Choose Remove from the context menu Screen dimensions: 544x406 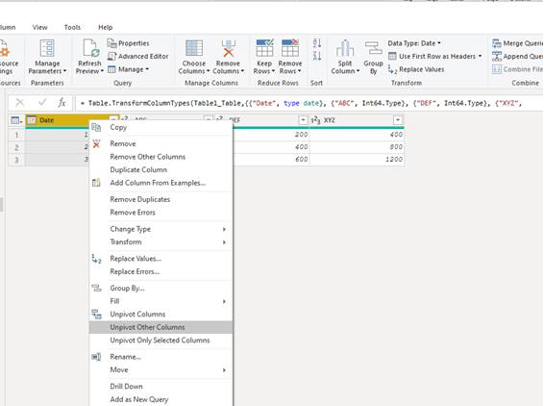[x=161, y=143]
